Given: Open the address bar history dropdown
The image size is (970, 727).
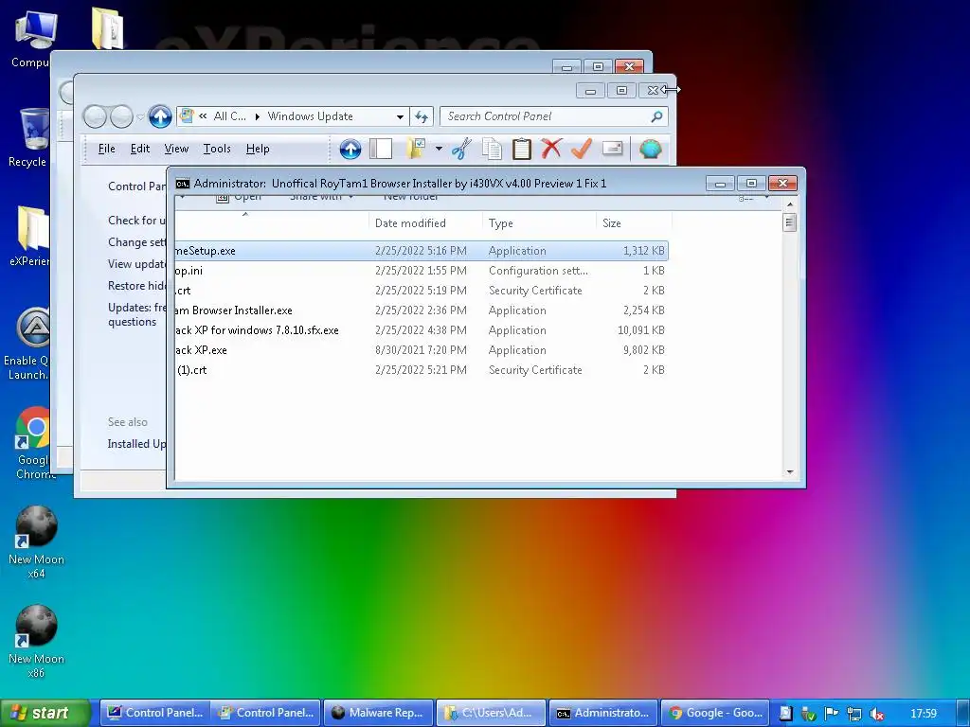Looking at the screenshot, I should tap(401, 116).
